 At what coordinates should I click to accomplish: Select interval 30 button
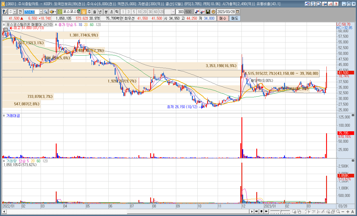150,12
